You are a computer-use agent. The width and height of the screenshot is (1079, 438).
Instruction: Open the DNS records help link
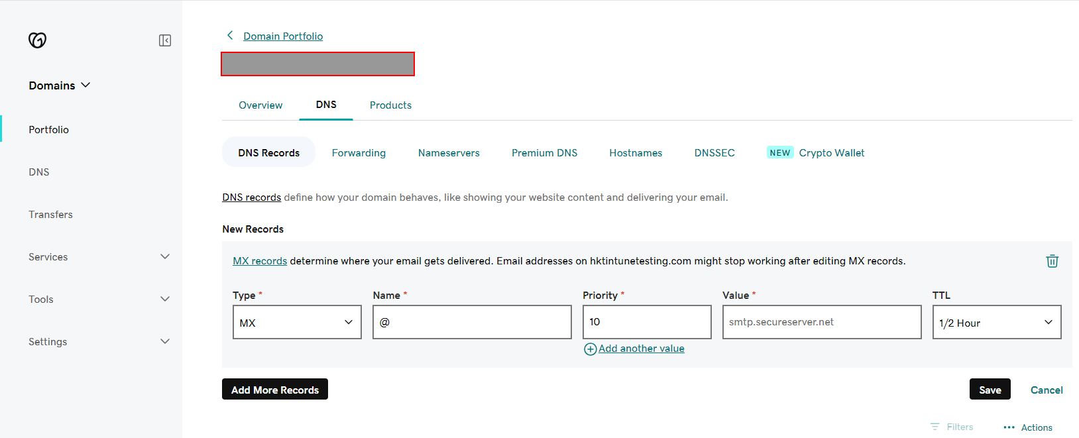point(251,197)
